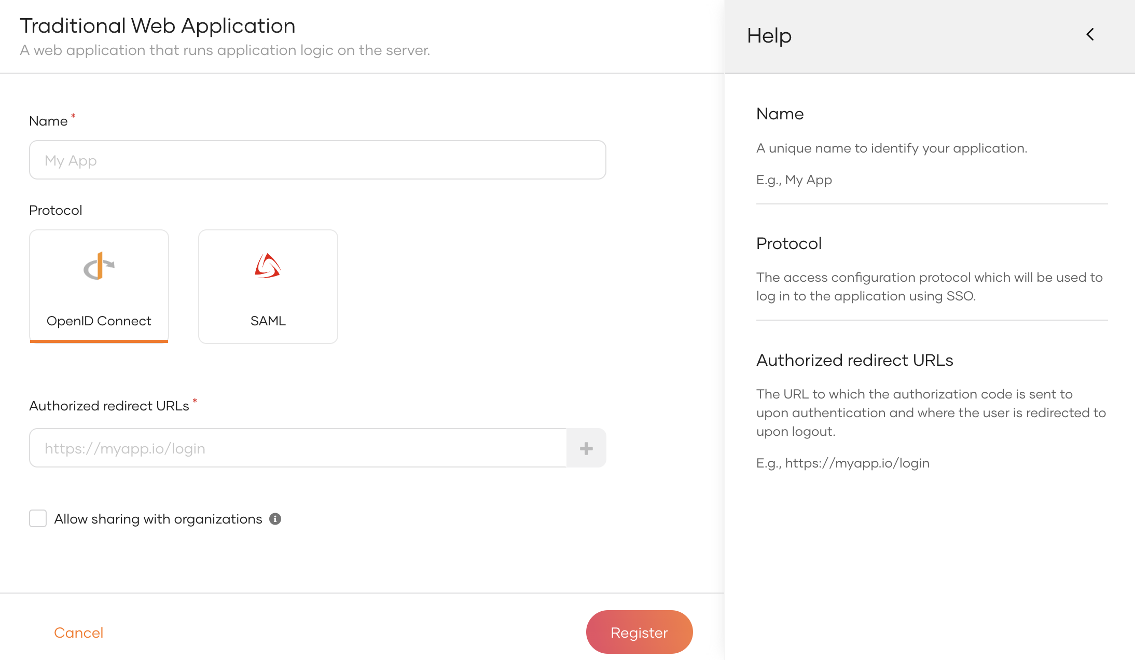Open the info tooltip for organization sharing
The image size is (1135, 660).
coord(275,519)
